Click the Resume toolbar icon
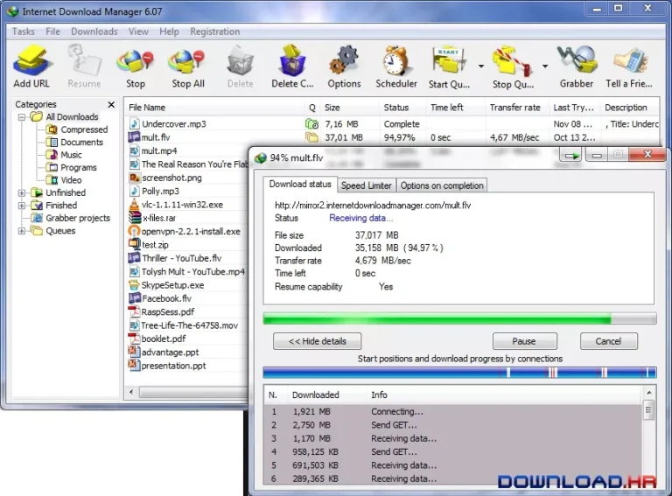672x496 pixels. [x=84, y=61]
